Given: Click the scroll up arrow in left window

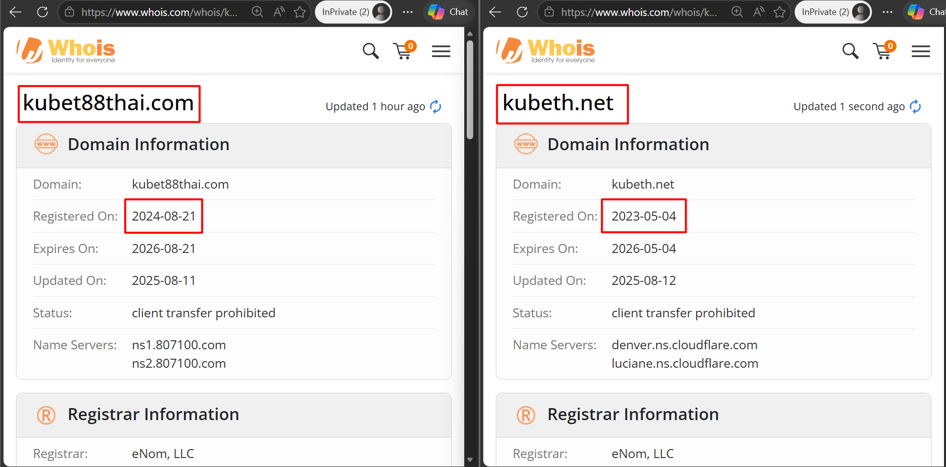Looking at the screenshot, I should (470, 33).
